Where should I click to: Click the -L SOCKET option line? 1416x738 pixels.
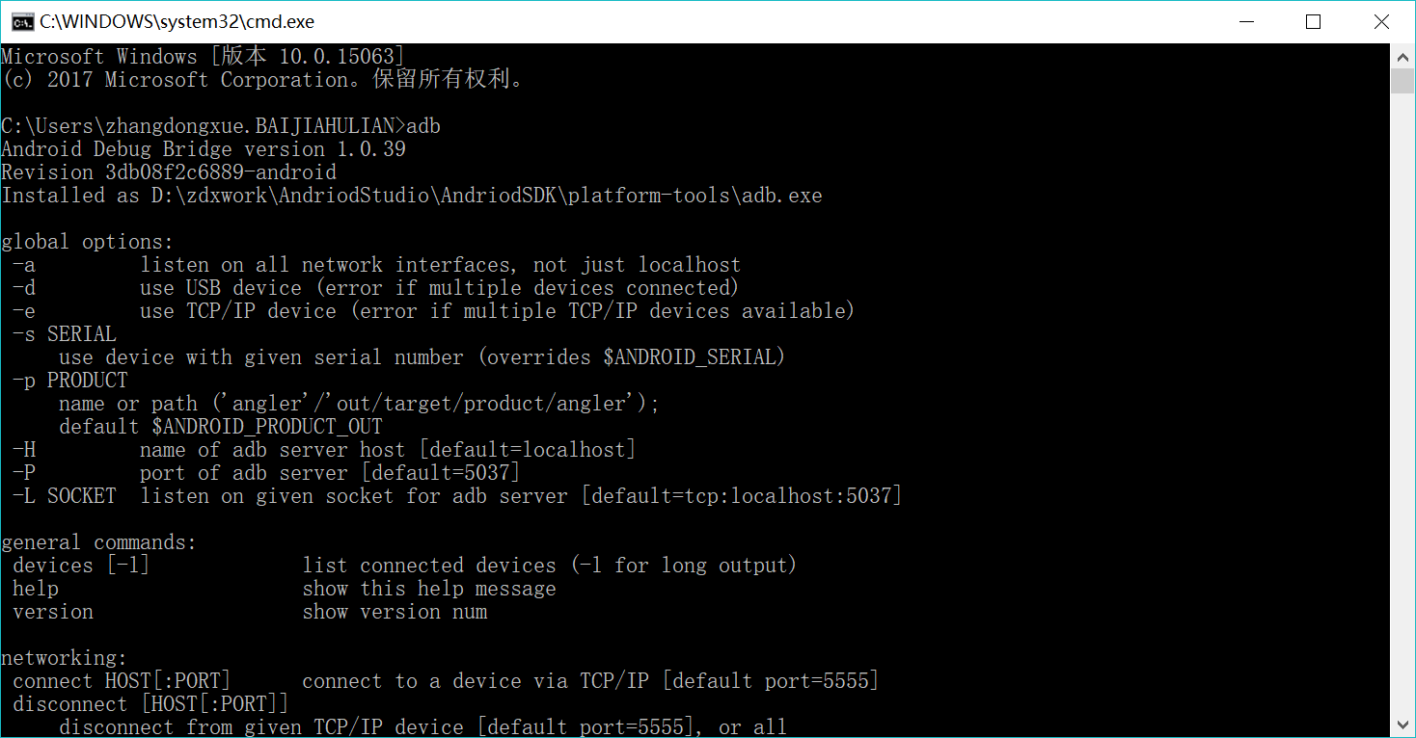[x=457, y=496]
